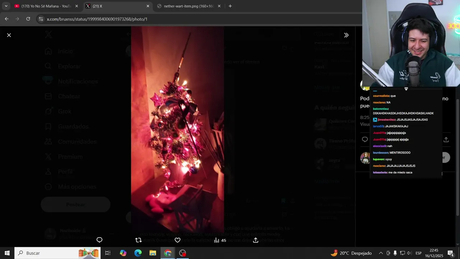Open the notification center icon
The image size is (460, 259).
451,253
